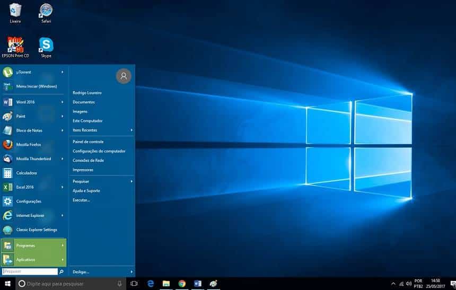Open File Explorer from the taskbar

point(166,284)
